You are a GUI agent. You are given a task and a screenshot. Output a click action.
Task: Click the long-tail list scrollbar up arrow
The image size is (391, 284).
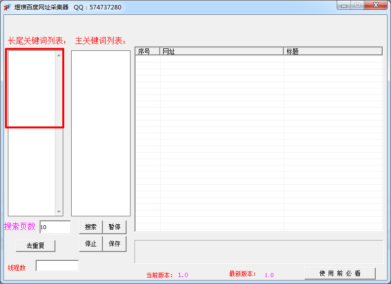(x=59, y=55)
